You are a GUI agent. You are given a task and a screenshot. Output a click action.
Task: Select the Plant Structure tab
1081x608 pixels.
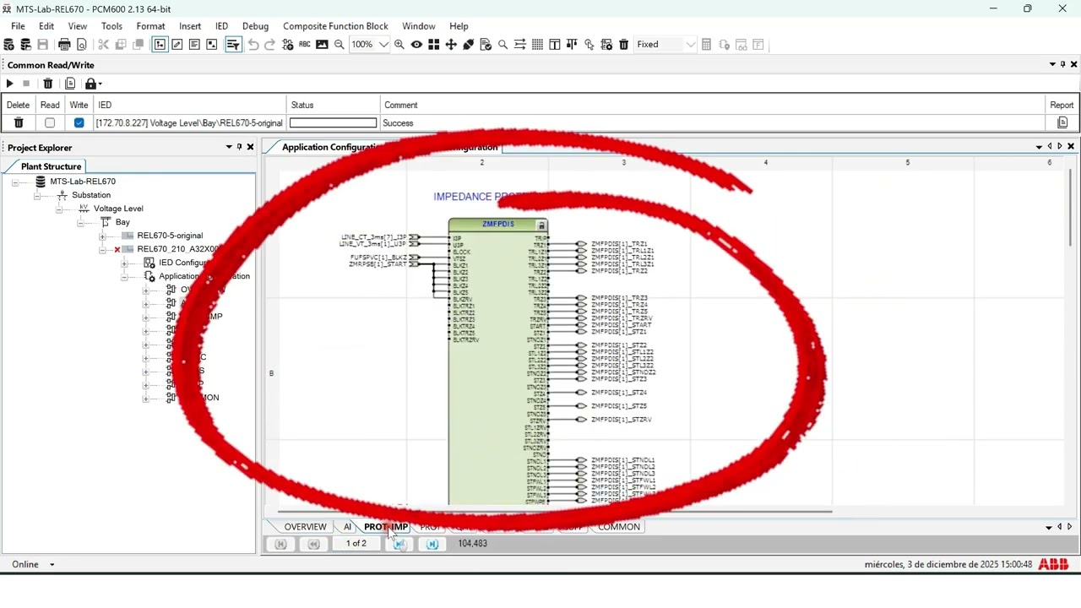point(51,166)
